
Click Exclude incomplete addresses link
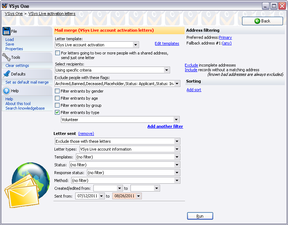tap(191, 65)
